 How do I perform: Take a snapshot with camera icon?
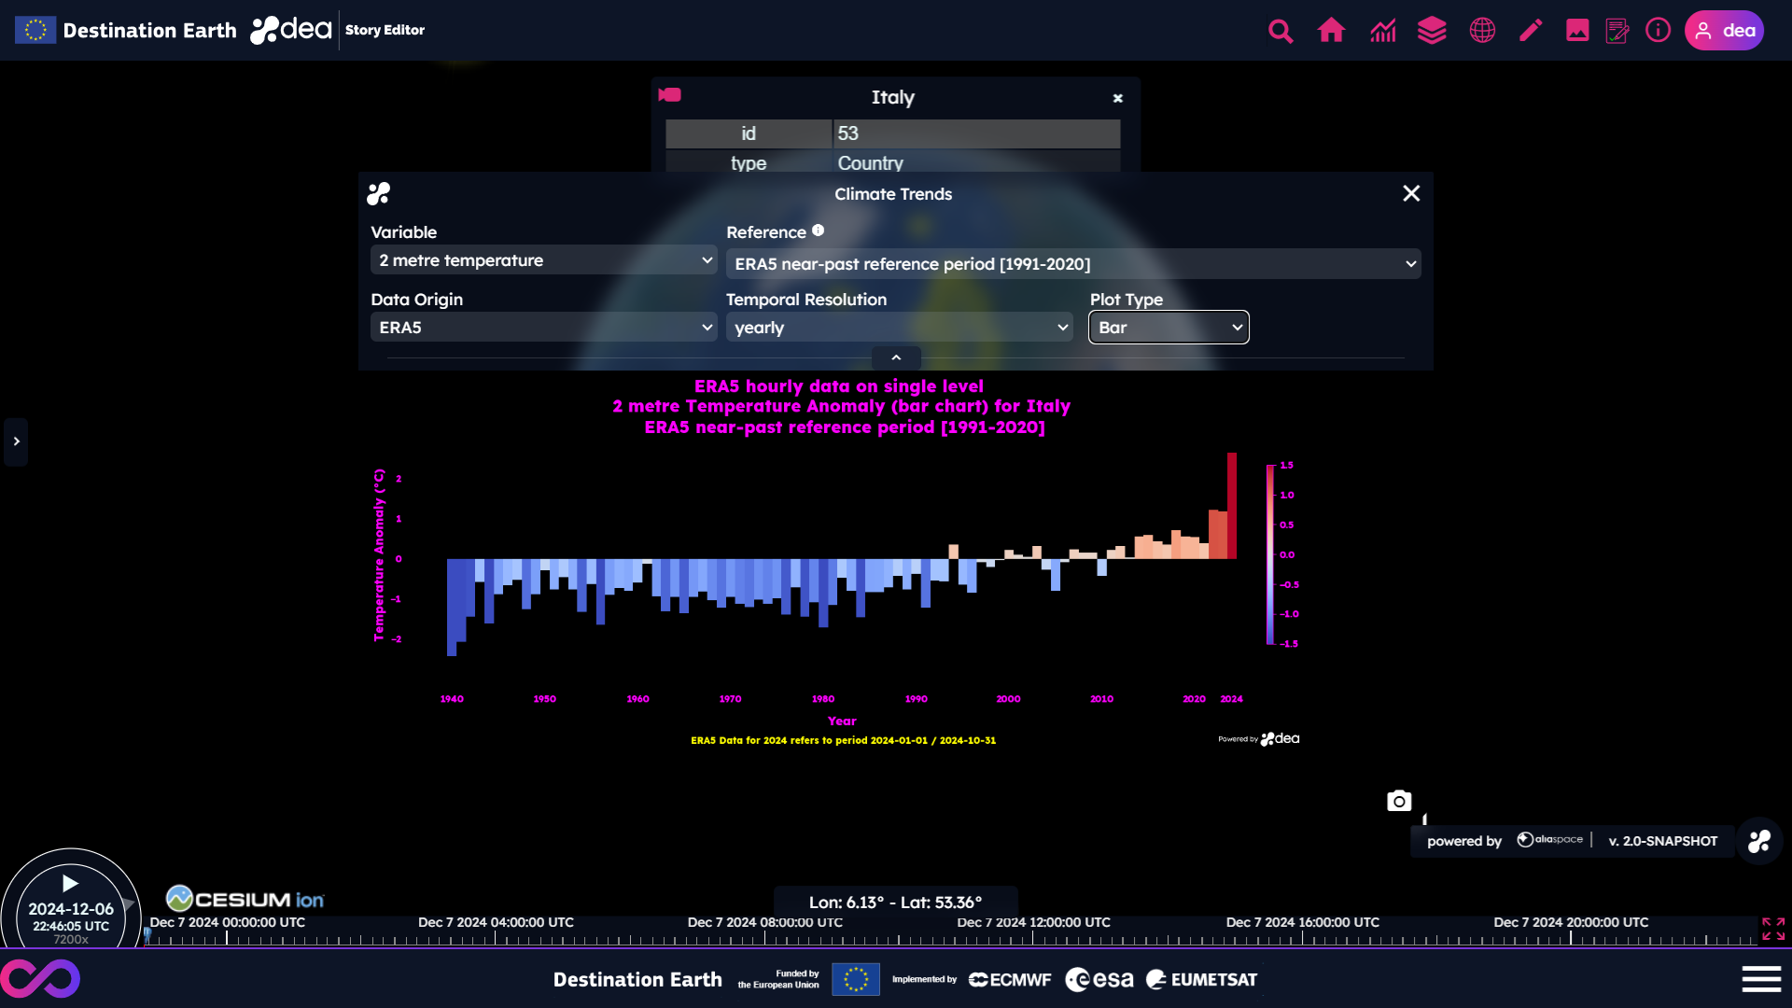1398,801
